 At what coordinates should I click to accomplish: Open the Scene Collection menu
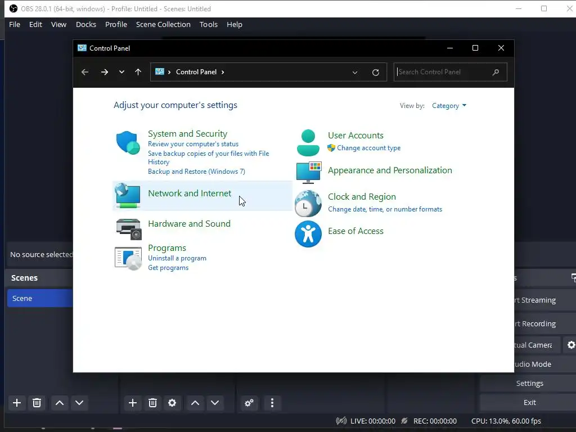coord(163,25)
